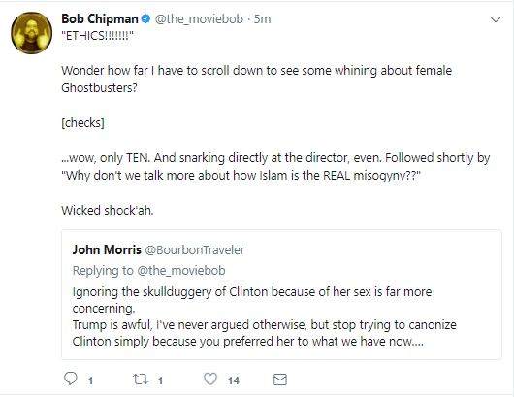Send tweet via direct message envelope icon
This screenshot has height=397, width=514.
pos(280,380)
